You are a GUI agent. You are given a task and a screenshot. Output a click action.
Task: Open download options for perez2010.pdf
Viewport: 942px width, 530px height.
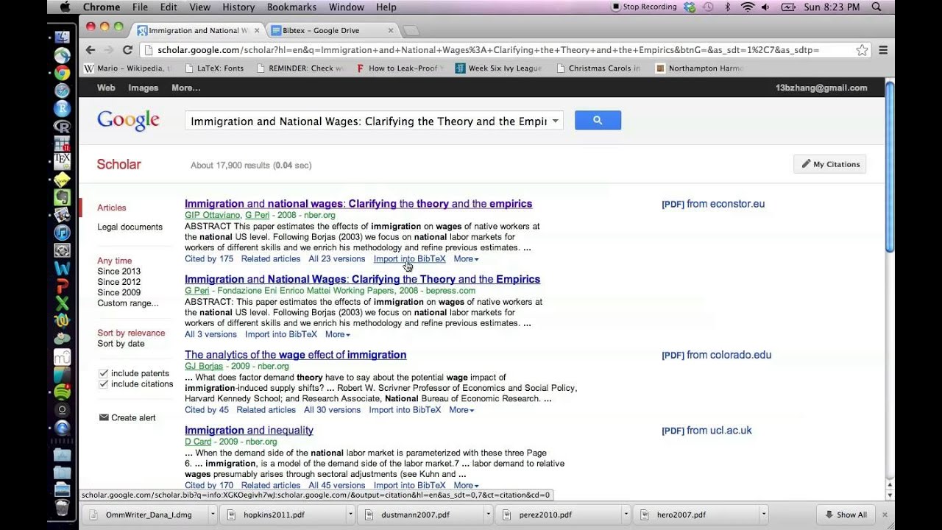tap(626, 515)
